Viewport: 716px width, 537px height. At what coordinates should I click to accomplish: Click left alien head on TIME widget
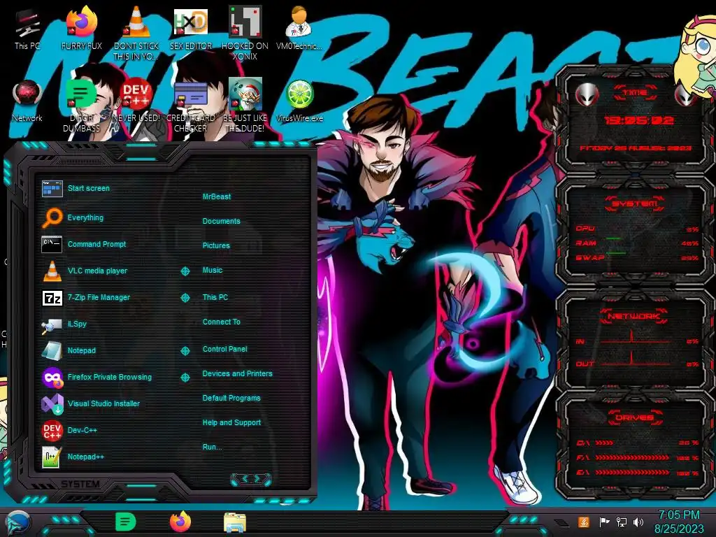587,94
